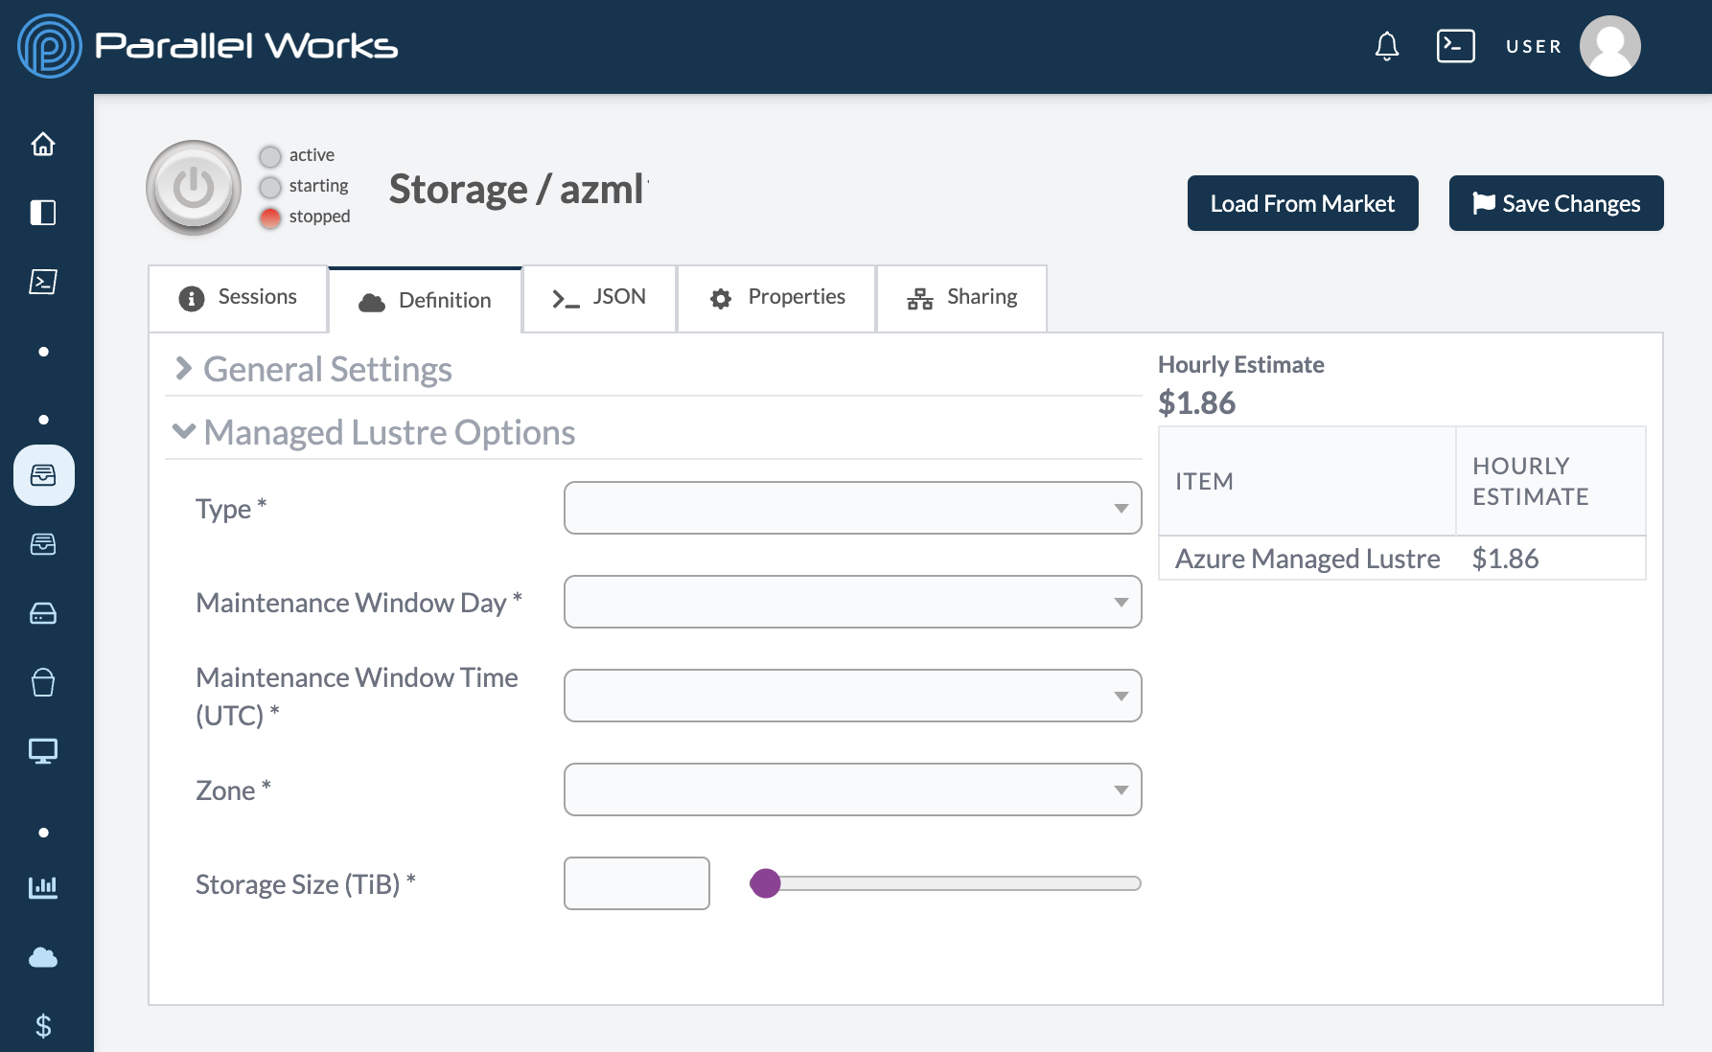Select the highlighted storage icon in sidebar

point(44,475)
